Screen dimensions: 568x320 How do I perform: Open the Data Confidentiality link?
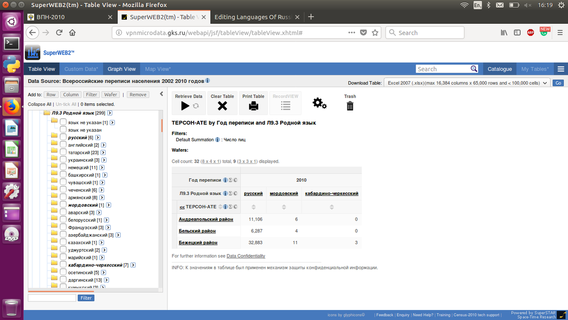(x=246, y=256)
